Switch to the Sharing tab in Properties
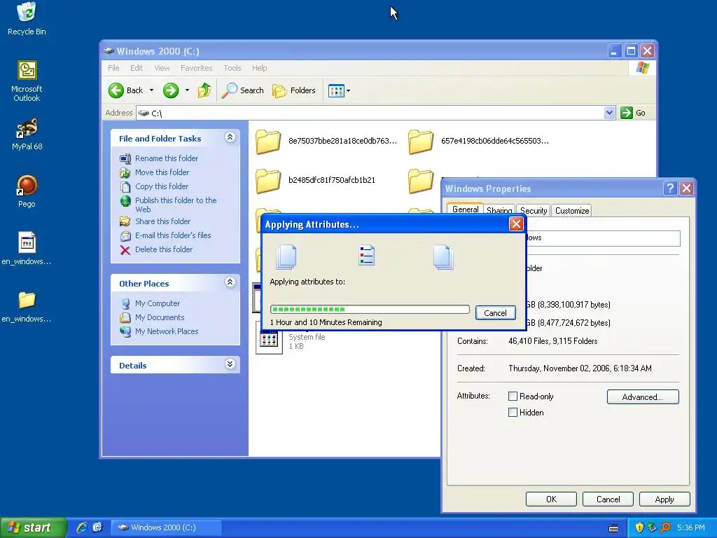Screen dimensions: 717x538 [499, 210]
